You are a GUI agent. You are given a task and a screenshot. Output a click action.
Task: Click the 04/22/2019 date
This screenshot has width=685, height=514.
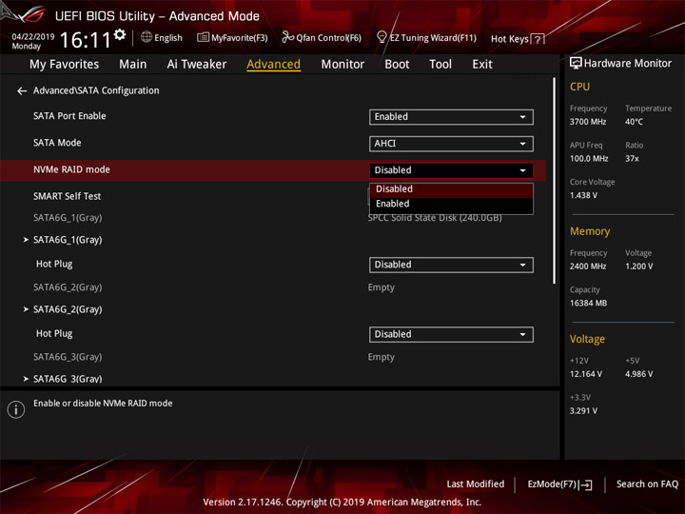coord(33,37)
